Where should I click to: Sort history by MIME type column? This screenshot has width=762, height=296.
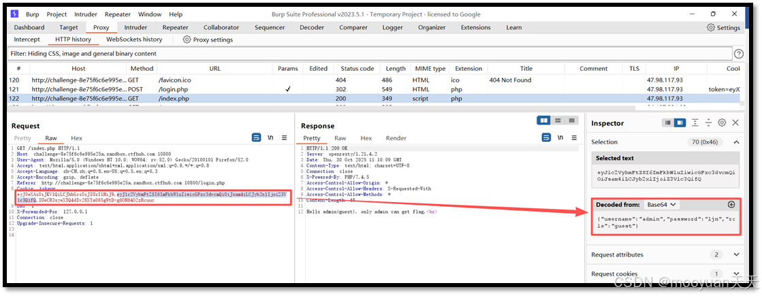tap(430, 69)
